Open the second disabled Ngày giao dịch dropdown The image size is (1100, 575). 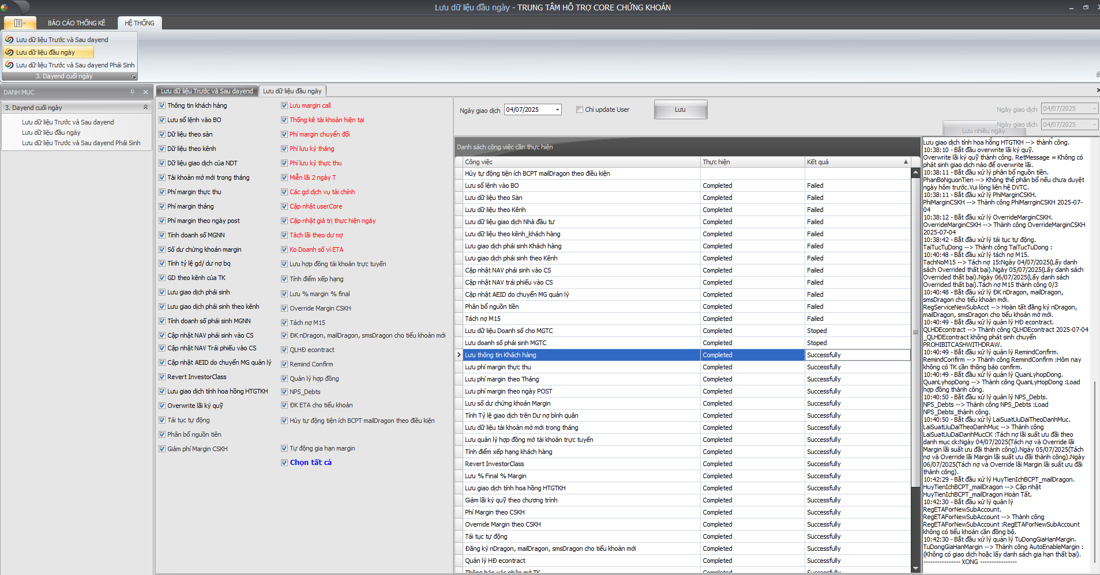(1094, 124)
